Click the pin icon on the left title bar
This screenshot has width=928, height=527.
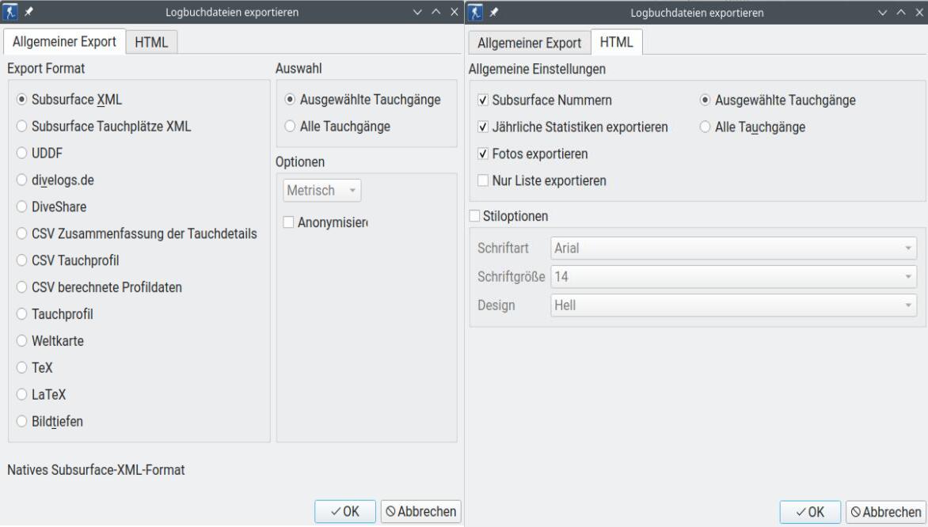(29, 11)
